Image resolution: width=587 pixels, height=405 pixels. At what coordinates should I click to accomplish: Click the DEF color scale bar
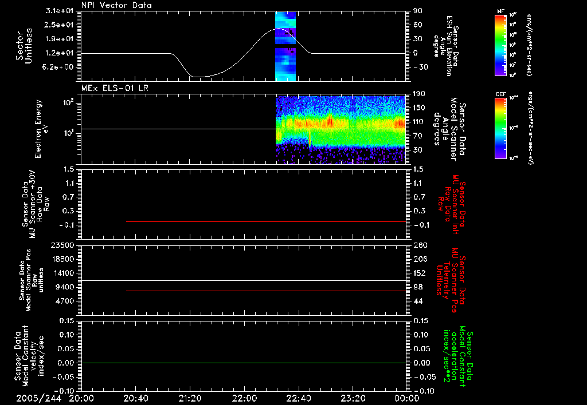(x=500, y=128)
